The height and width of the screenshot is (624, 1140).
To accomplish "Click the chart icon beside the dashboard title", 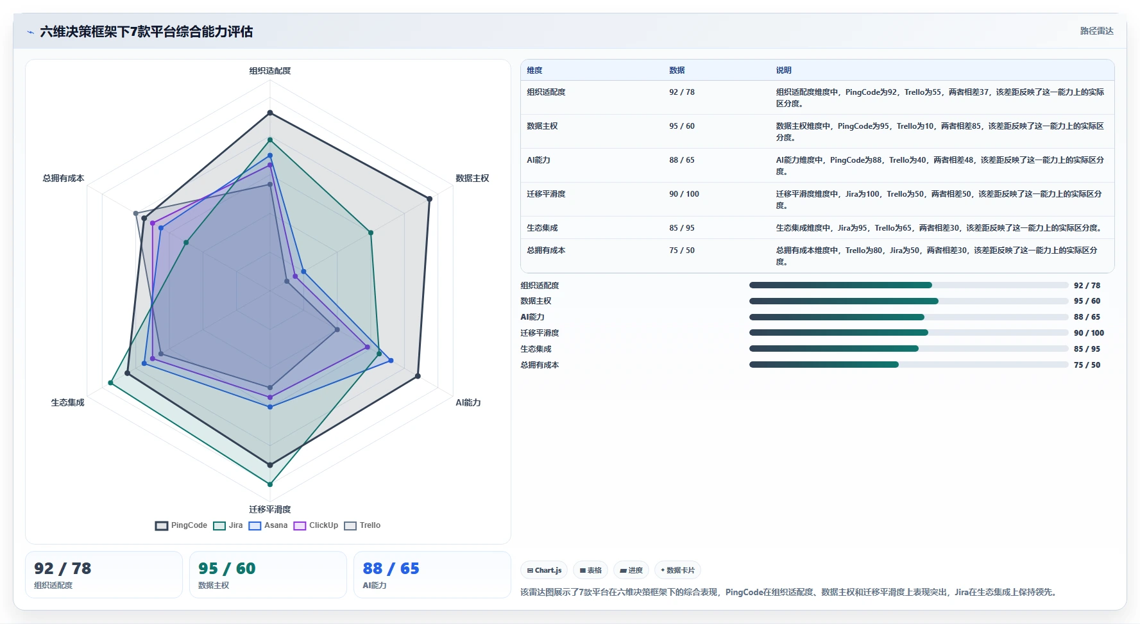I will point(30,32).
